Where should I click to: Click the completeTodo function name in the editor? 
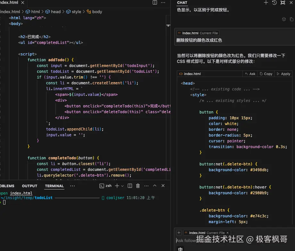click(62, 158)
